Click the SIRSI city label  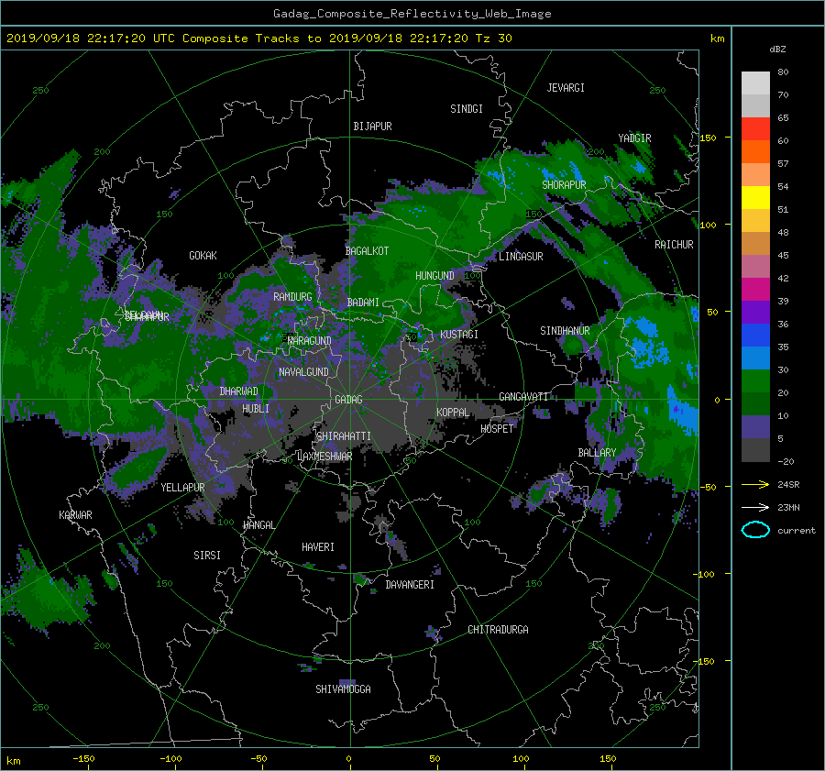pyautogui.click(x=207, y=556)
